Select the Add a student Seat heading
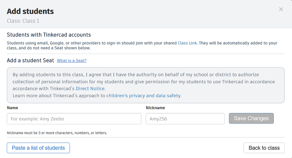 [30, 61]
